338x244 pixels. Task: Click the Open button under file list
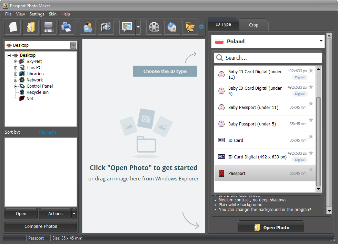(x=21, y=213)
